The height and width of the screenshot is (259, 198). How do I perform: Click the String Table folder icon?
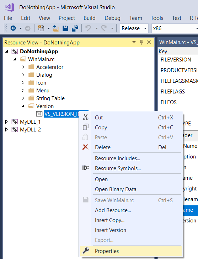tap(31, 98)
